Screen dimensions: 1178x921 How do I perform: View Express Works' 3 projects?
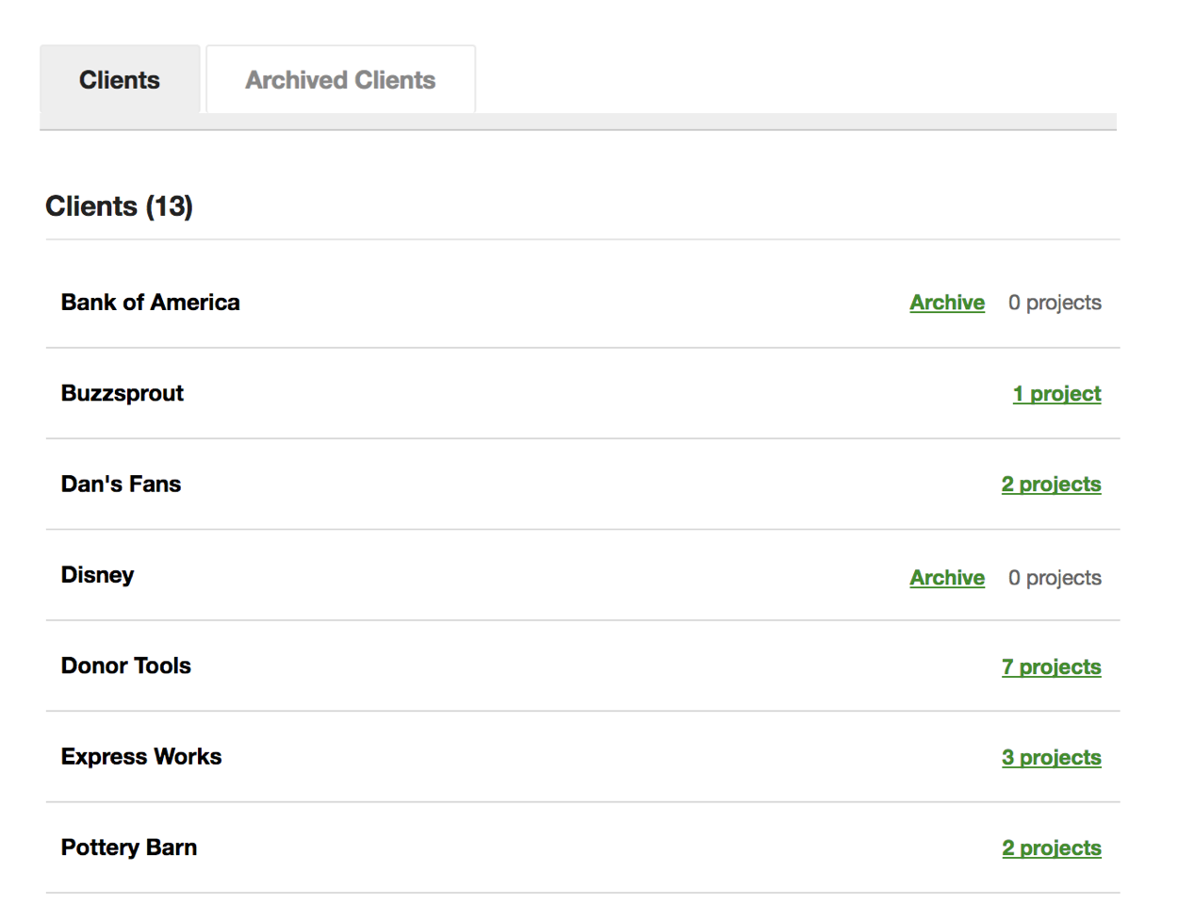pyautogui.click(x=1051, y=757)
